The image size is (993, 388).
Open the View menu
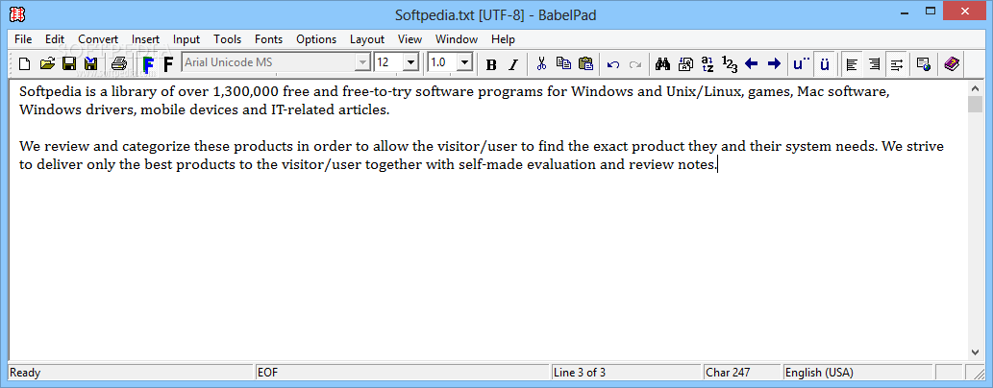pyautogui.click(x=410, y=39)
